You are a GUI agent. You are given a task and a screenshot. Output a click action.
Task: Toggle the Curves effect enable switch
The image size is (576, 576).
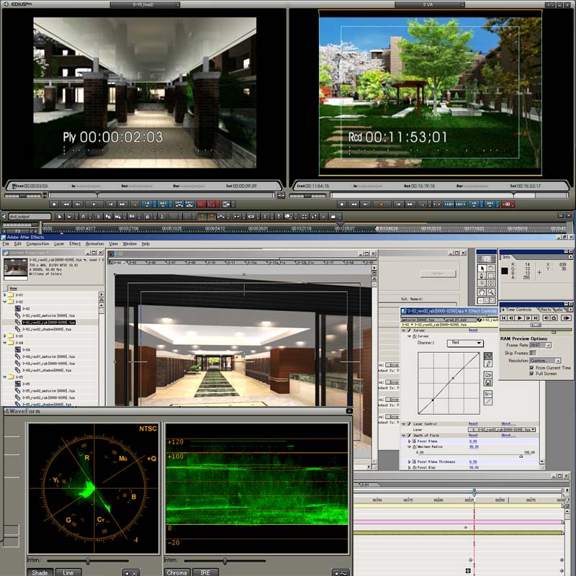click(409, 330)
